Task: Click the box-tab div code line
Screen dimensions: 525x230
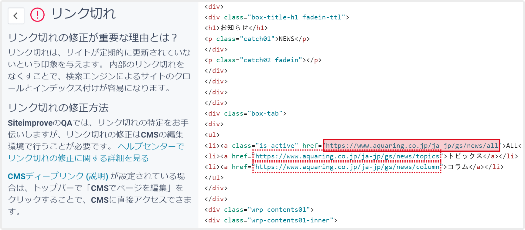Action: 245,113
